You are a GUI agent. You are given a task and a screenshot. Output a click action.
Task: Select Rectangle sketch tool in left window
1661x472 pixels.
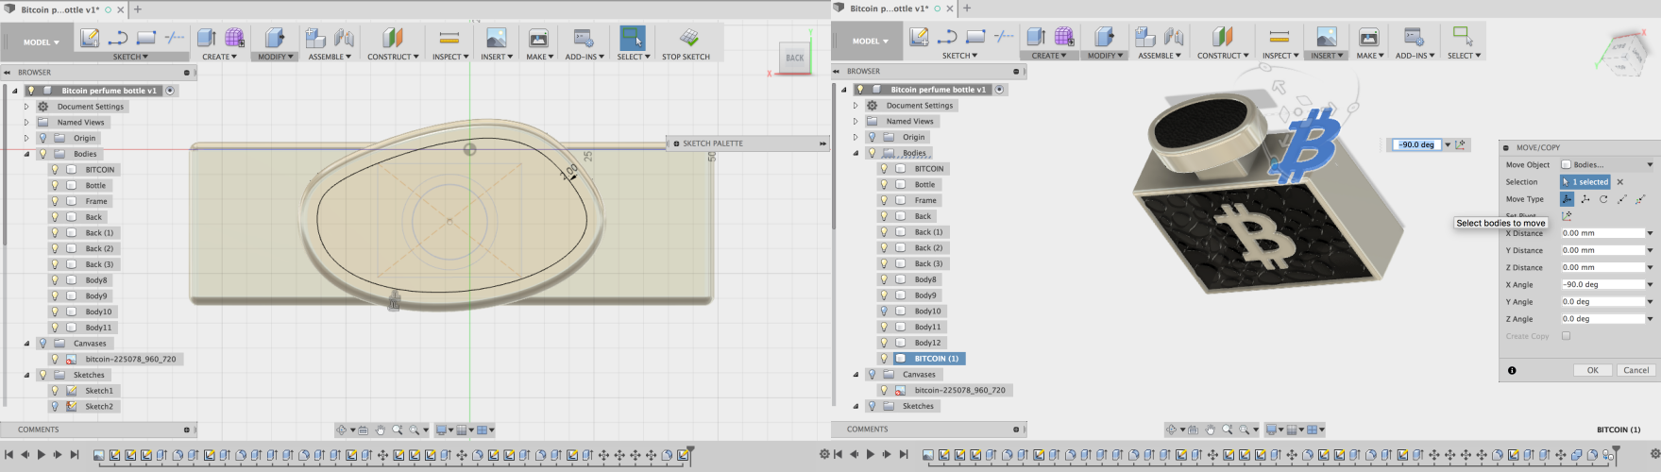coord(146,38)
